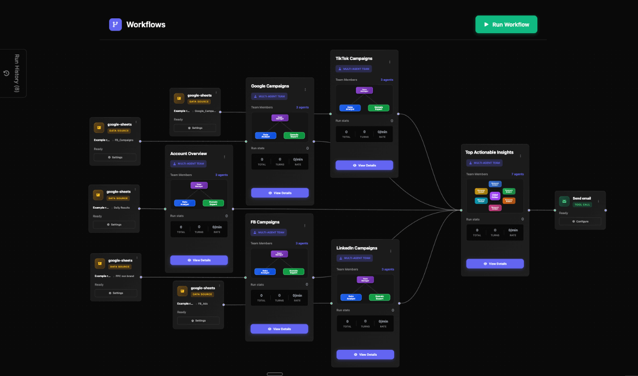Click Configure on the Send email node
The height and width of the screenshot is (376, 638).
[x=580, y=221]
